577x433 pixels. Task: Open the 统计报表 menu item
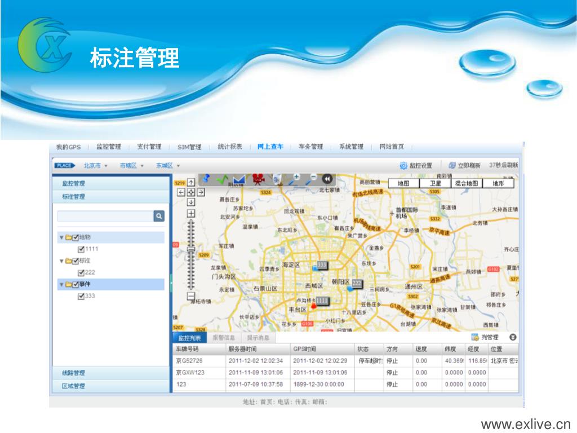pyautogui.click(x=230, y=147)
